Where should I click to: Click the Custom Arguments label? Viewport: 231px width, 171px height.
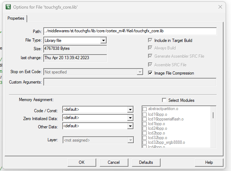[x=25, y=82]
